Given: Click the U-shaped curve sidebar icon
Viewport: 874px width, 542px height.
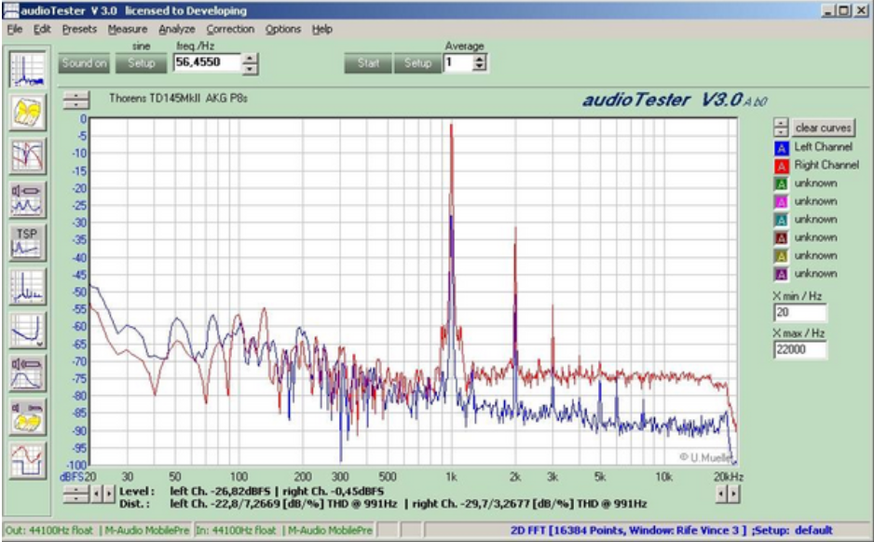Looking at the screenshot, I should coord(27,329).
